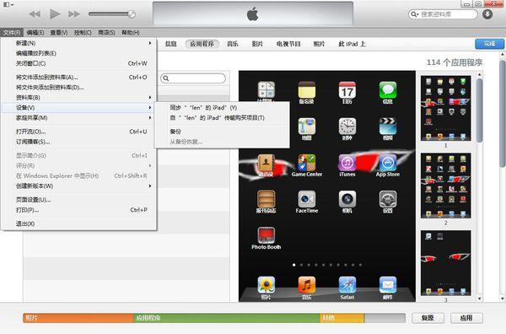Viewport: 506px width, 334px height.
Task: Click the download arrow icon beside search
Action: pos(487,14)
